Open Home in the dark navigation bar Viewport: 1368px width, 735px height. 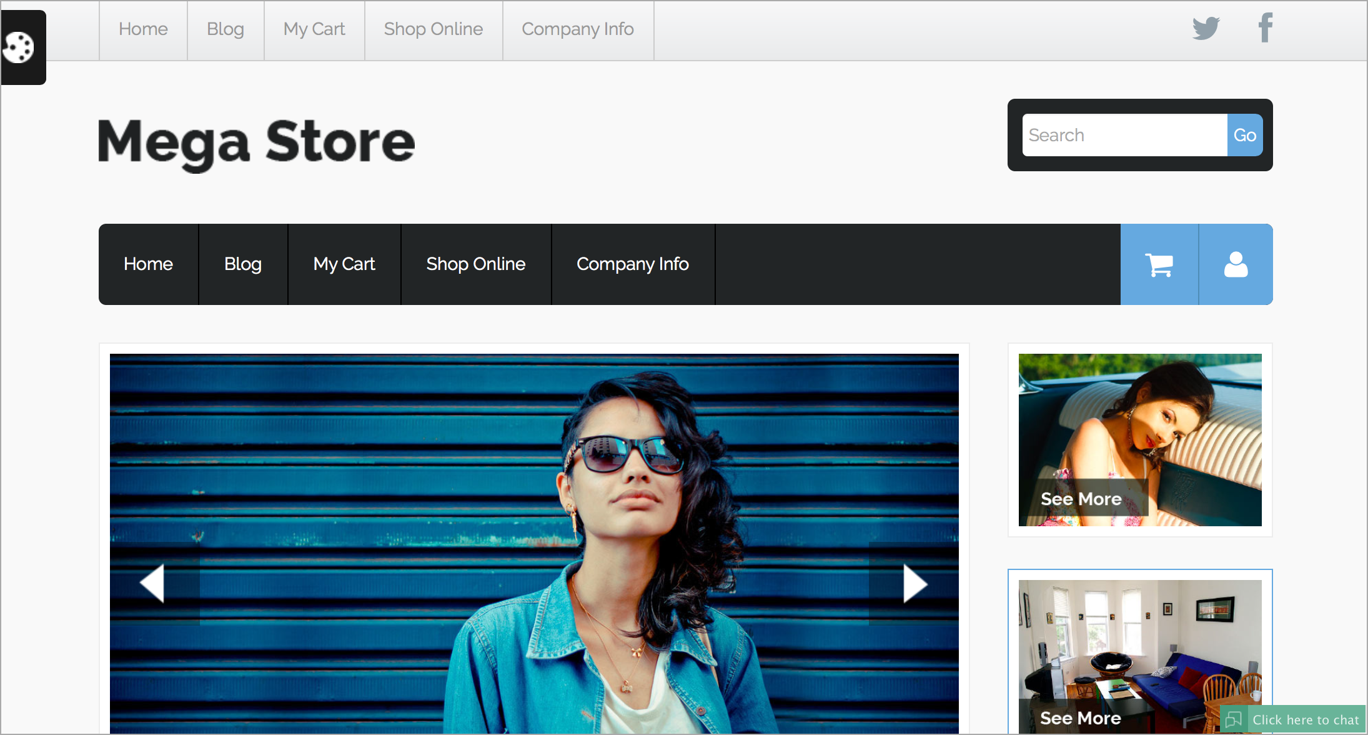148,264
